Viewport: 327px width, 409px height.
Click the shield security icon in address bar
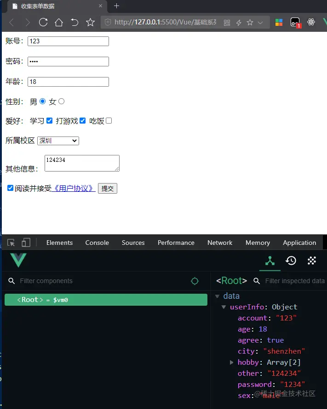108,22
